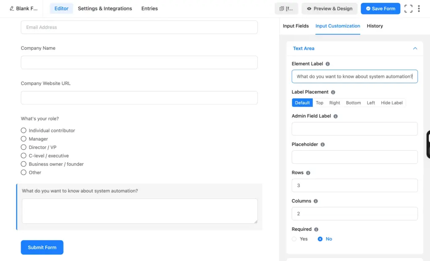Collapse the Text Area section chevron
Viewport: 430px width, 261px height.
(x=415, y=49)
